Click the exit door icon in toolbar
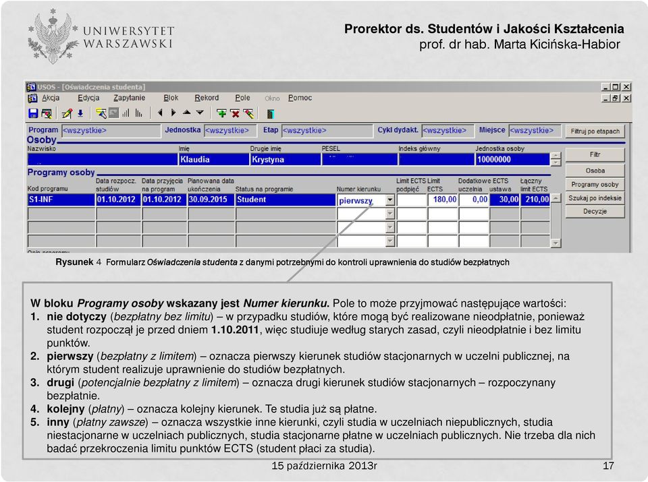The width and height of the screenshot is (648, 482). pos(271,114)
